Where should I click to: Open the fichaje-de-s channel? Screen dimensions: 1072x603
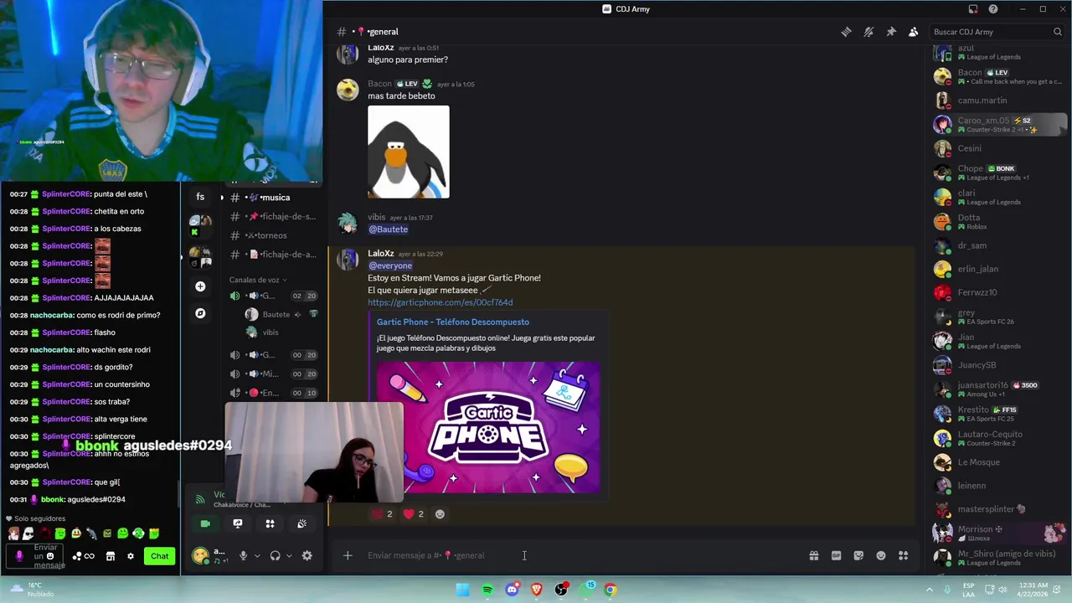pos(272,217)
